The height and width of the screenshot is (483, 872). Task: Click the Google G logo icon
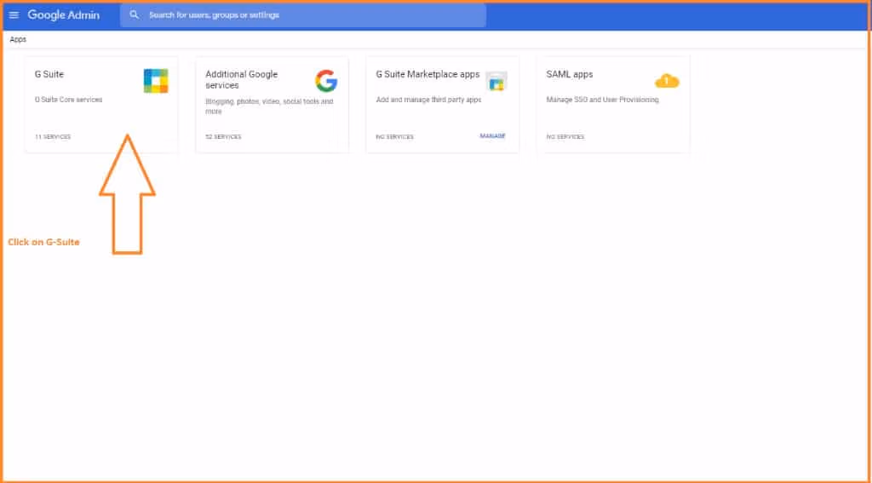(x=326, y=81)
